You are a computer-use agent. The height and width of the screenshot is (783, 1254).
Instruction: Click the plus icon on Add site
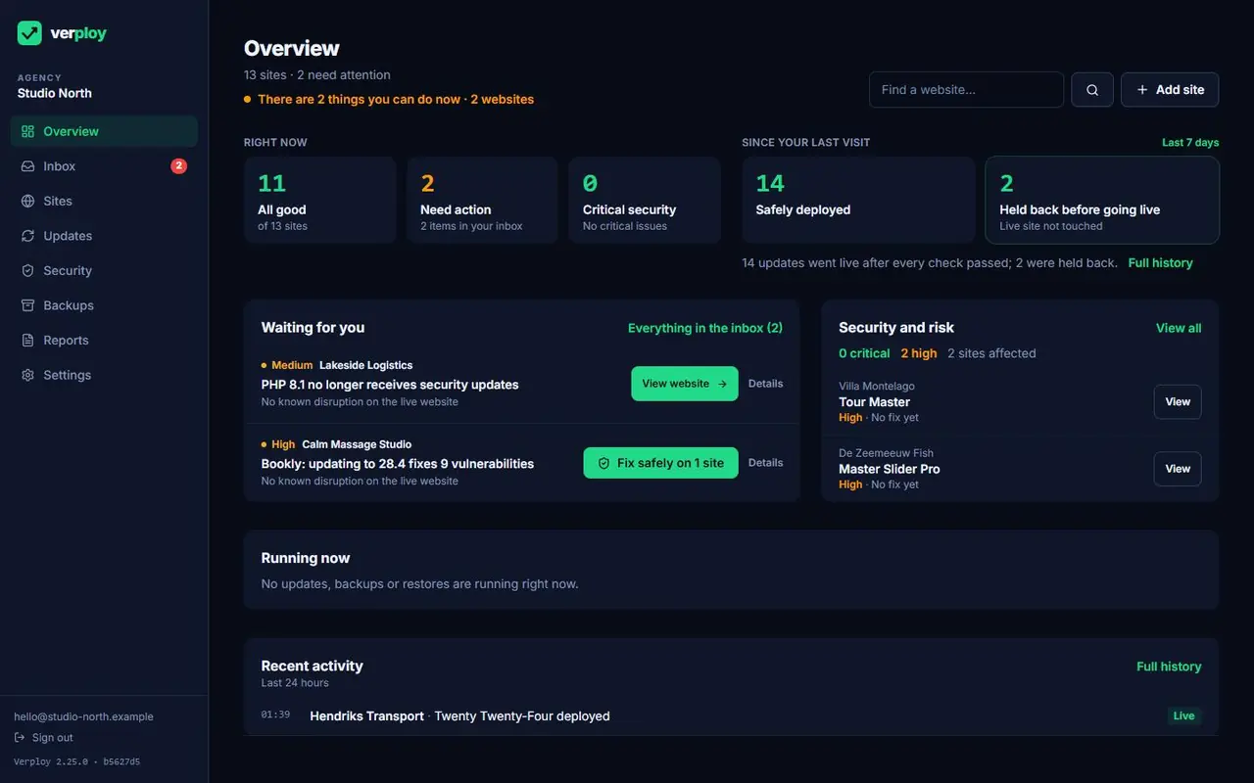pos(1142,90)
